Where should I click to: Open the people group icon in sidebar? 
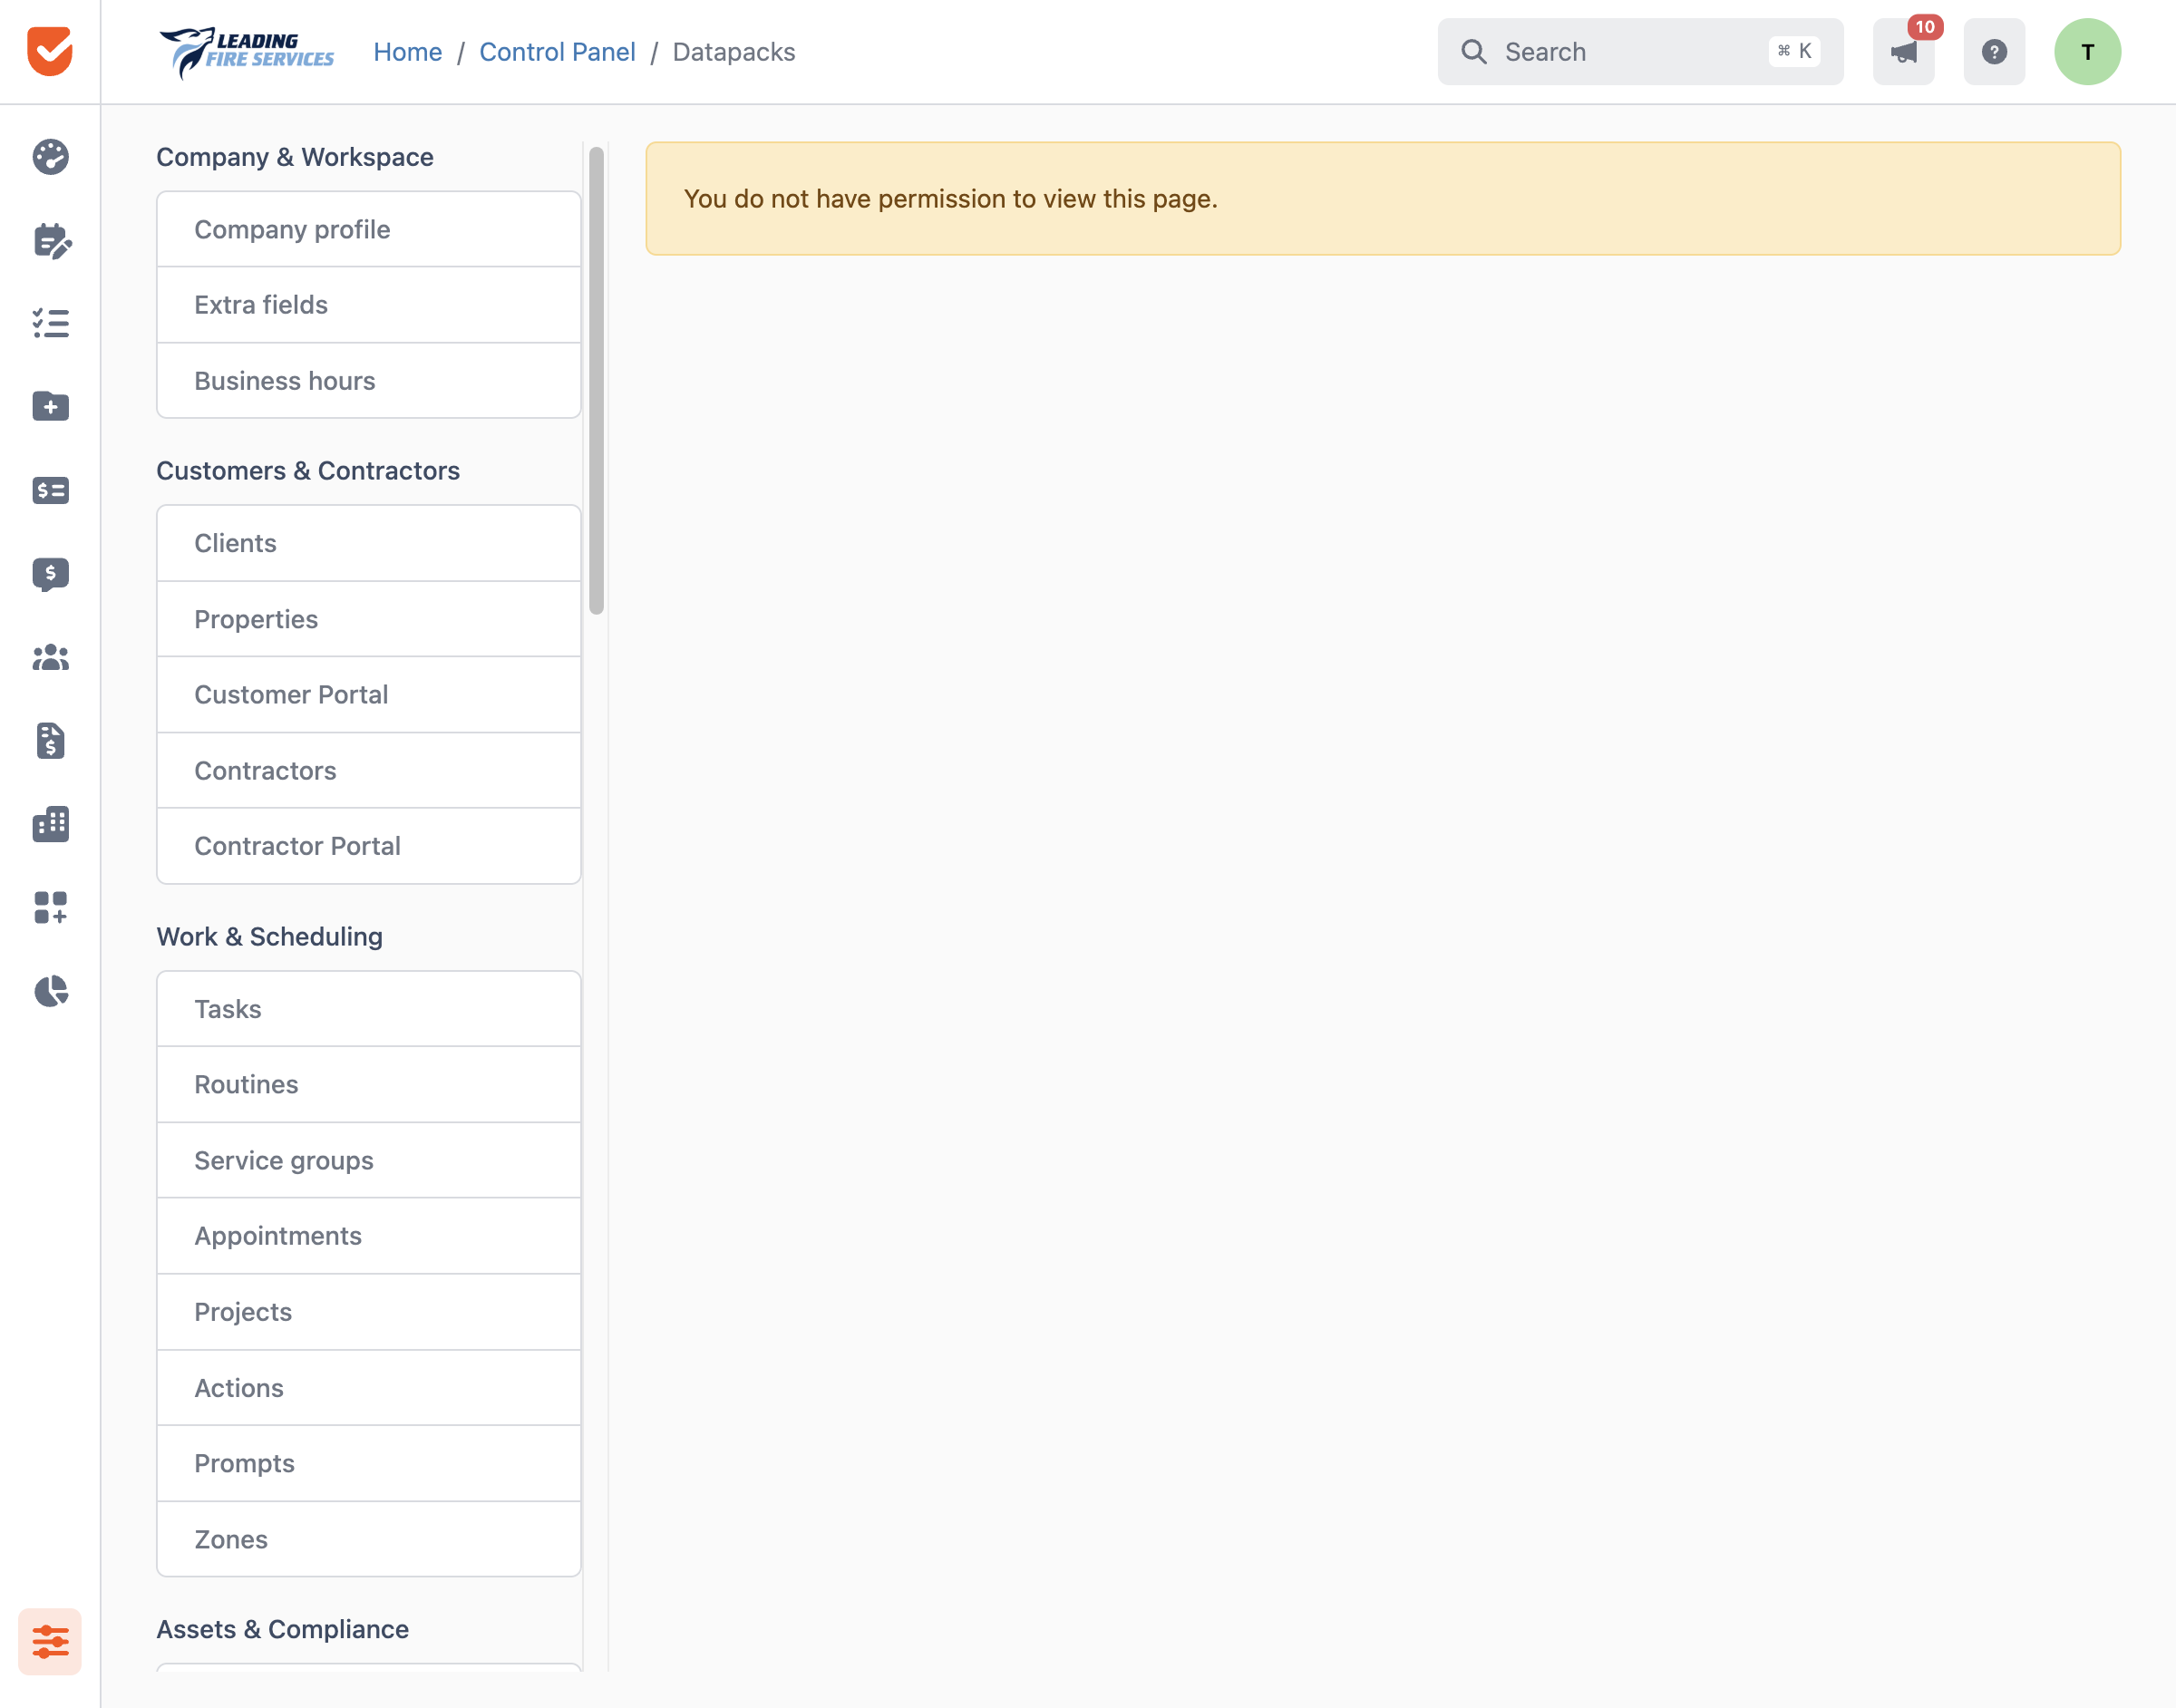(50, 658)
